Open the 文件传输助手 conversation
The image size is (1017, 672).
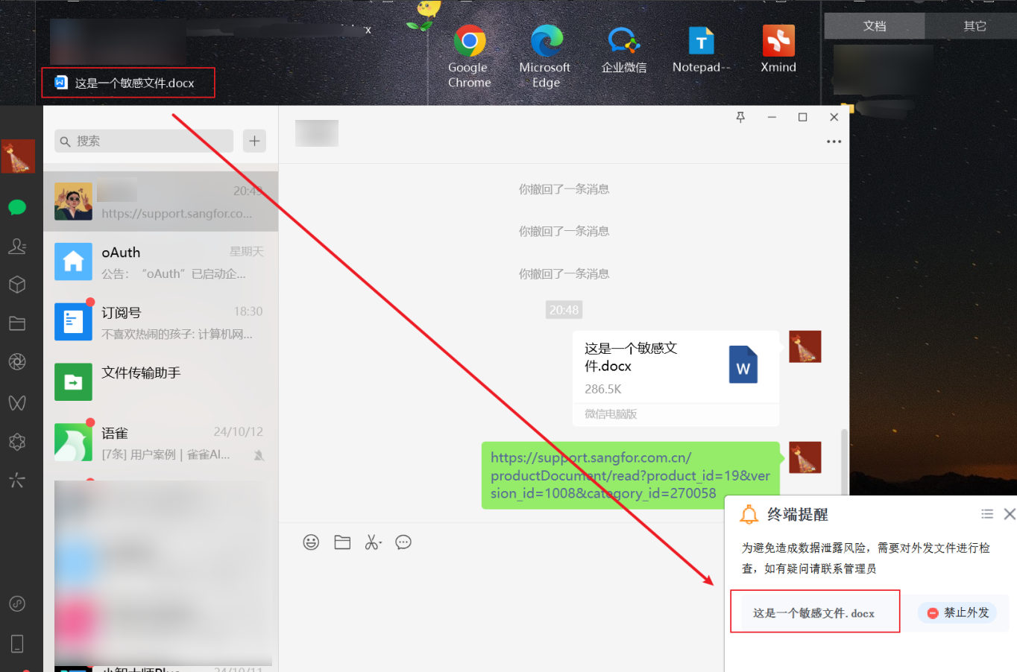[160, 381]
